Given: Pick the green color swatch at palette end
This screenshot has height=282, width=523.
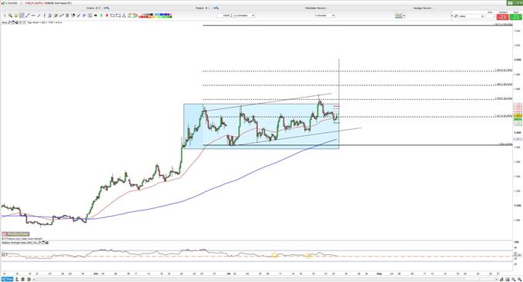Looking at the screenshot, I should coord(171,17).
